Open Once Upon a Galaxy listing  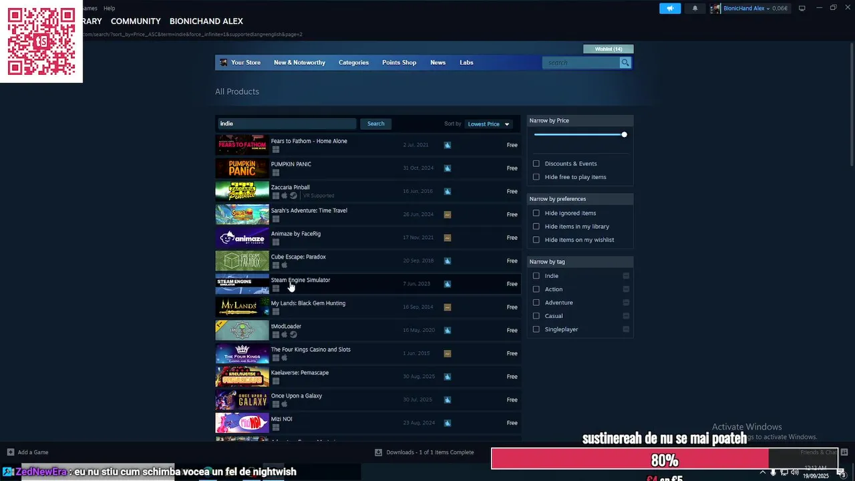[x=367, y=399]
